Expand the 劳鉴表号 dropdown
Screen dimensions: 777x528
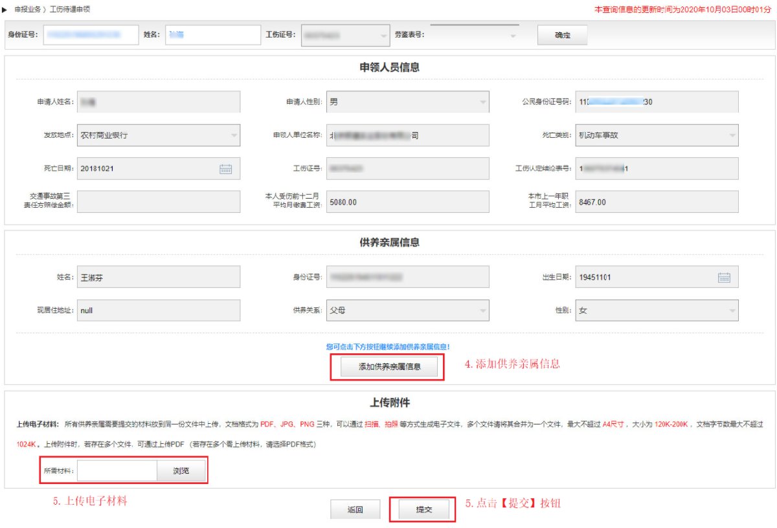point(513,36)
